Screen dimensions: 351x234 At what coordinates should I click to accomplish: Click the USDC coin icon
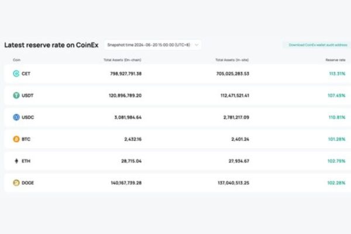[x=16, y=117]
